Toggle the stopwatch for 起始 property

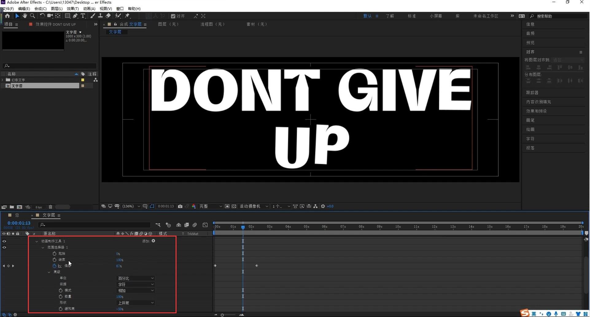54,254
